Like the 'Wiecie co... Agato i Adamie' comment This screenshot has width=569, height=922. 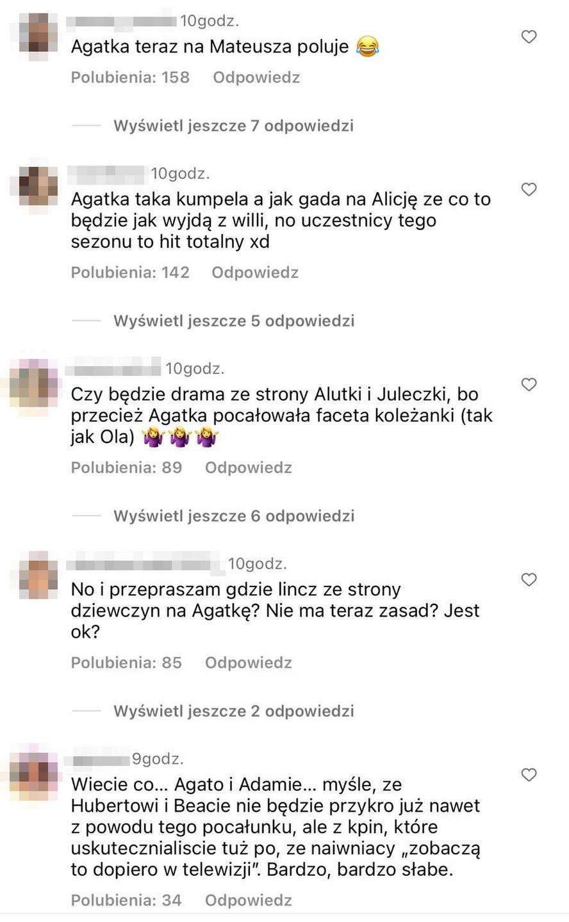tap(529, 775)
